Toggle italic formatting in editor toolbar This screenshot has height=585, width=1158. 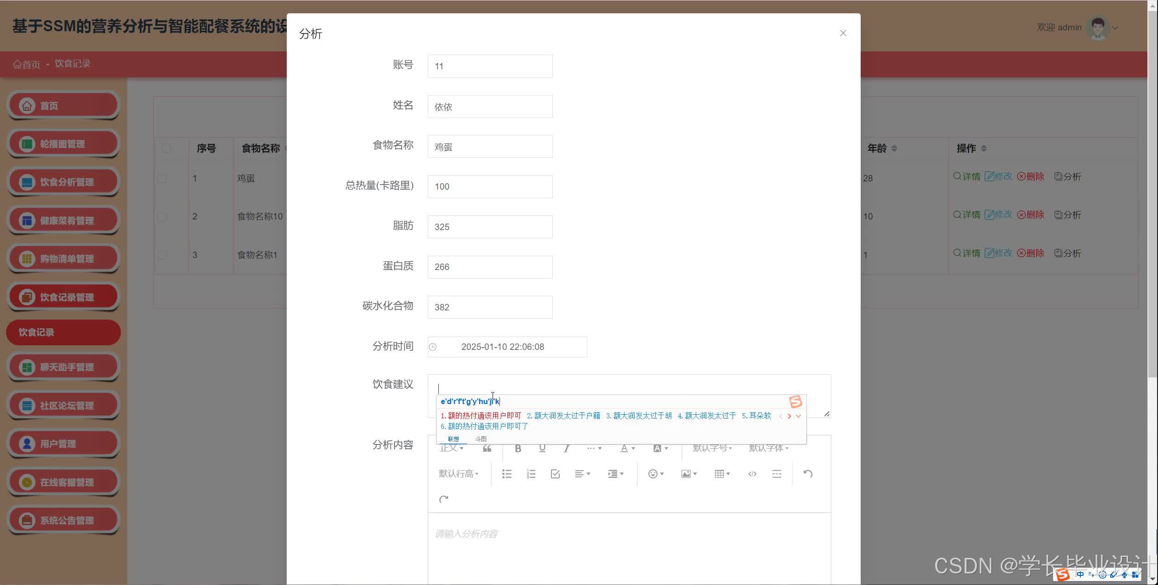pyautogui.click(x=567, y=449)
